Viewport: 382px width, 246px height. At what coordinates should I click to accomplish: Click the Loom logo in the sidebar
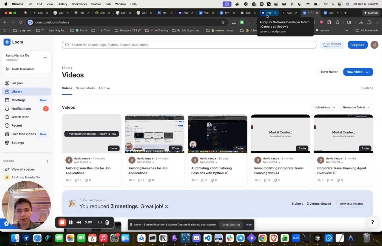coord(13,42)
